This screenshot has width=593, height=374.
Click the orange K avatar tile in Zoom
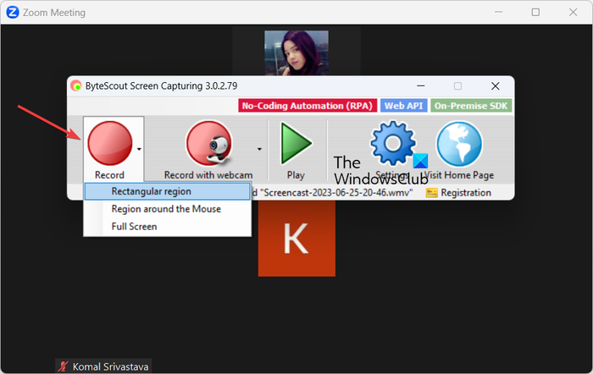[296, 239]
